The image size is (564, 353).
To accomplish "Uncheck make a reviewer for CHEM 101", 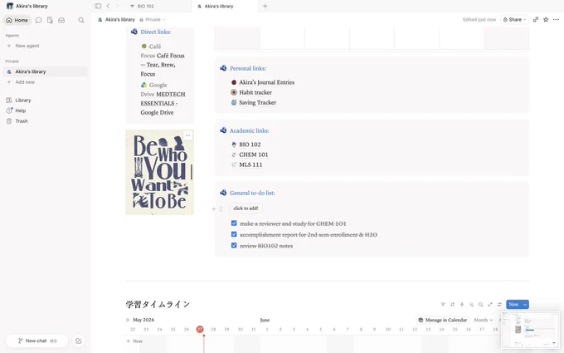I will tap(234, 223).
